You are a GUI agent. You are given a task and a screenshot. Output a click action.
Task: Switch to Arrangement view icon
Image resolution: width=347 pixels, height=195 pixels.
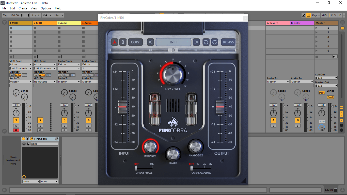pyautogui.click(x=342, y=22)
